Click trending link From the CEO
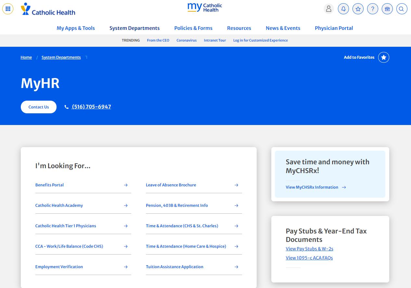The height and width of the screenshot is (288, 411). (158, 41)
